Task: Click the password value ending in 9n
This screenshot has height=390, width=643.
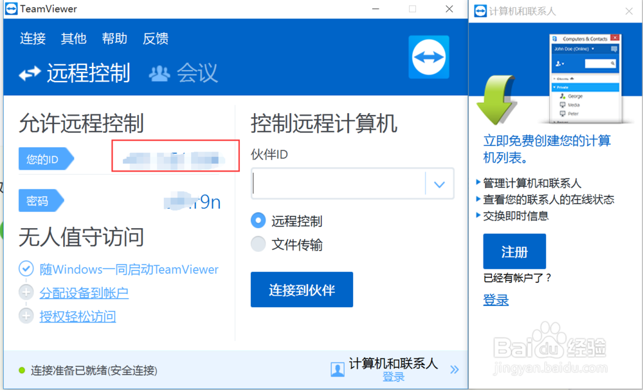Action: 192,202
